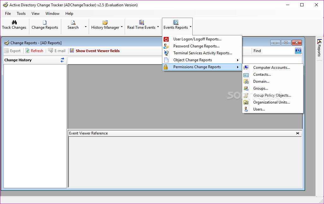Open the File menu

click(8, 14)
